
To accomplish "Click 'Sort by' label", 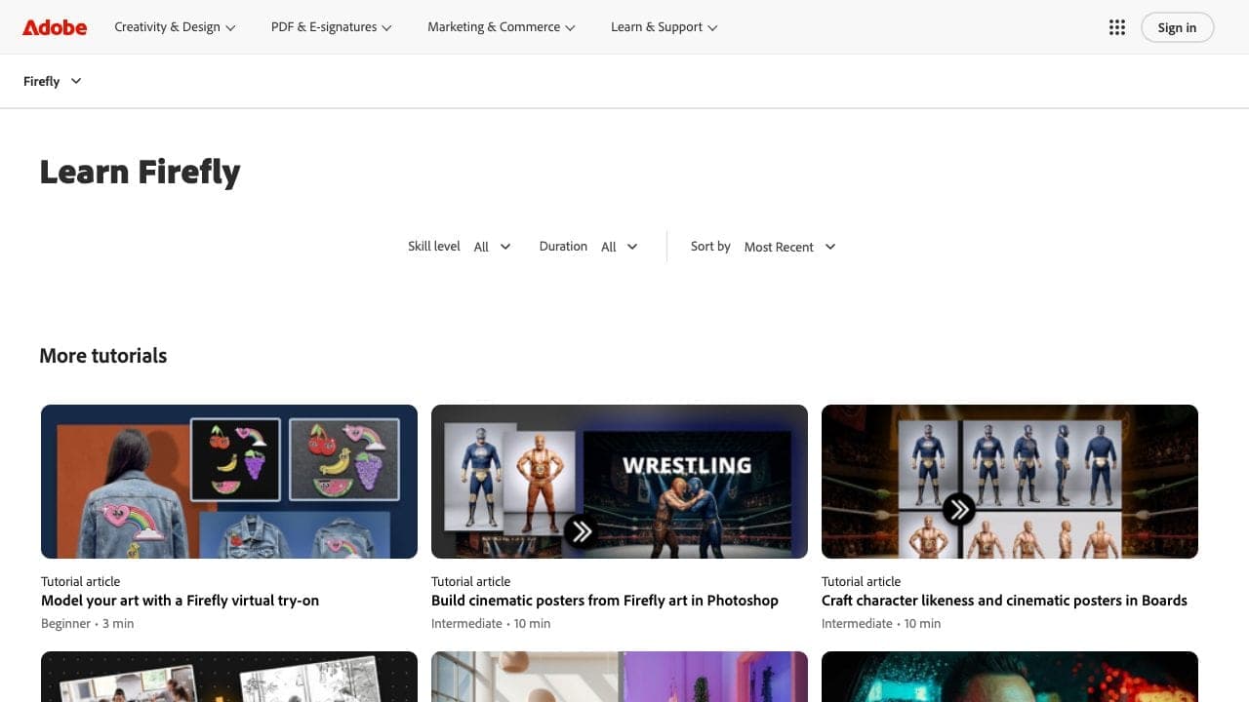I will [x=710, y=247].
